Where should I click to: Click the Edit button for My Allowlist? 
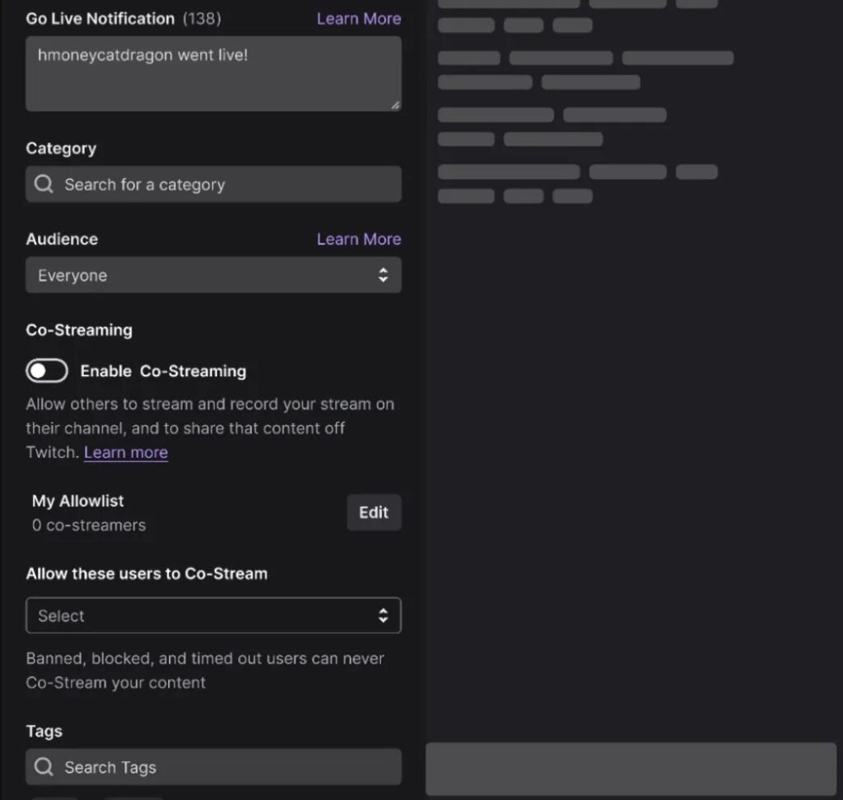click(374, 512)
